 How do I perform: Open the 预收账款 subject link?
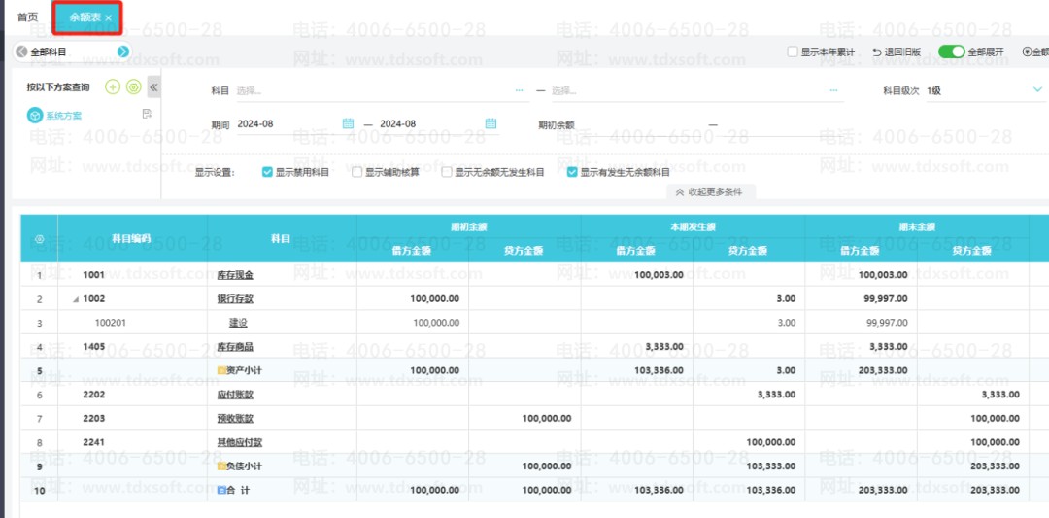(x=235, y=418)
